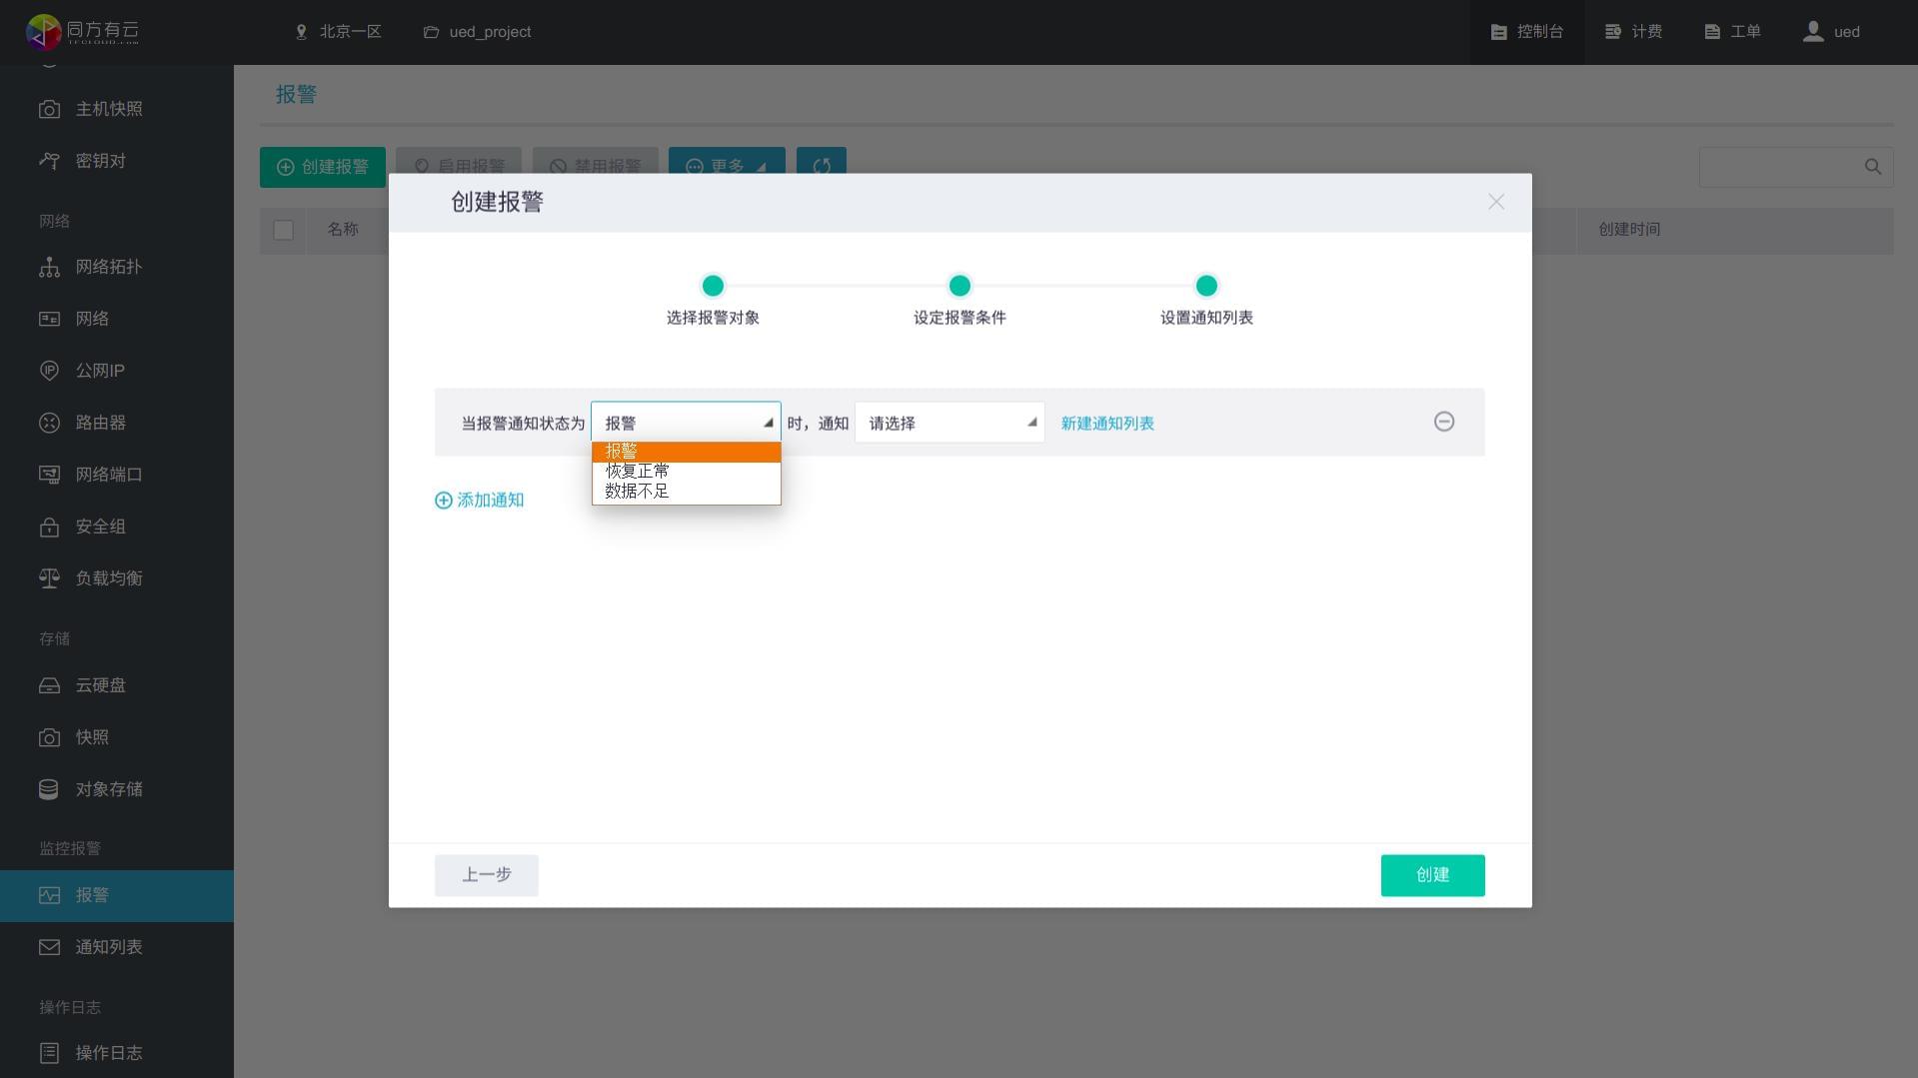The height and width of the screenshot is (1078, 1918).
Task: Close the 创建报警 dialog
Action: click(1495, 202)
